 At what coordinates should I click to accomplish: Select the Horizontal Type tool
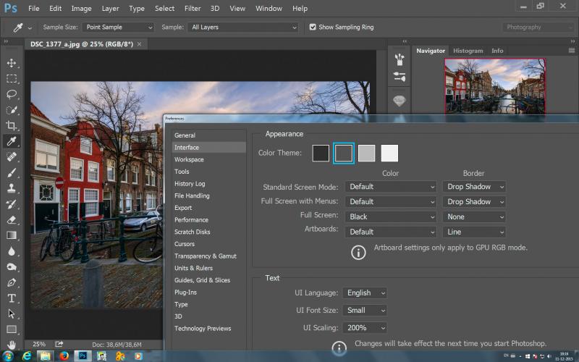tap(12, 298)
